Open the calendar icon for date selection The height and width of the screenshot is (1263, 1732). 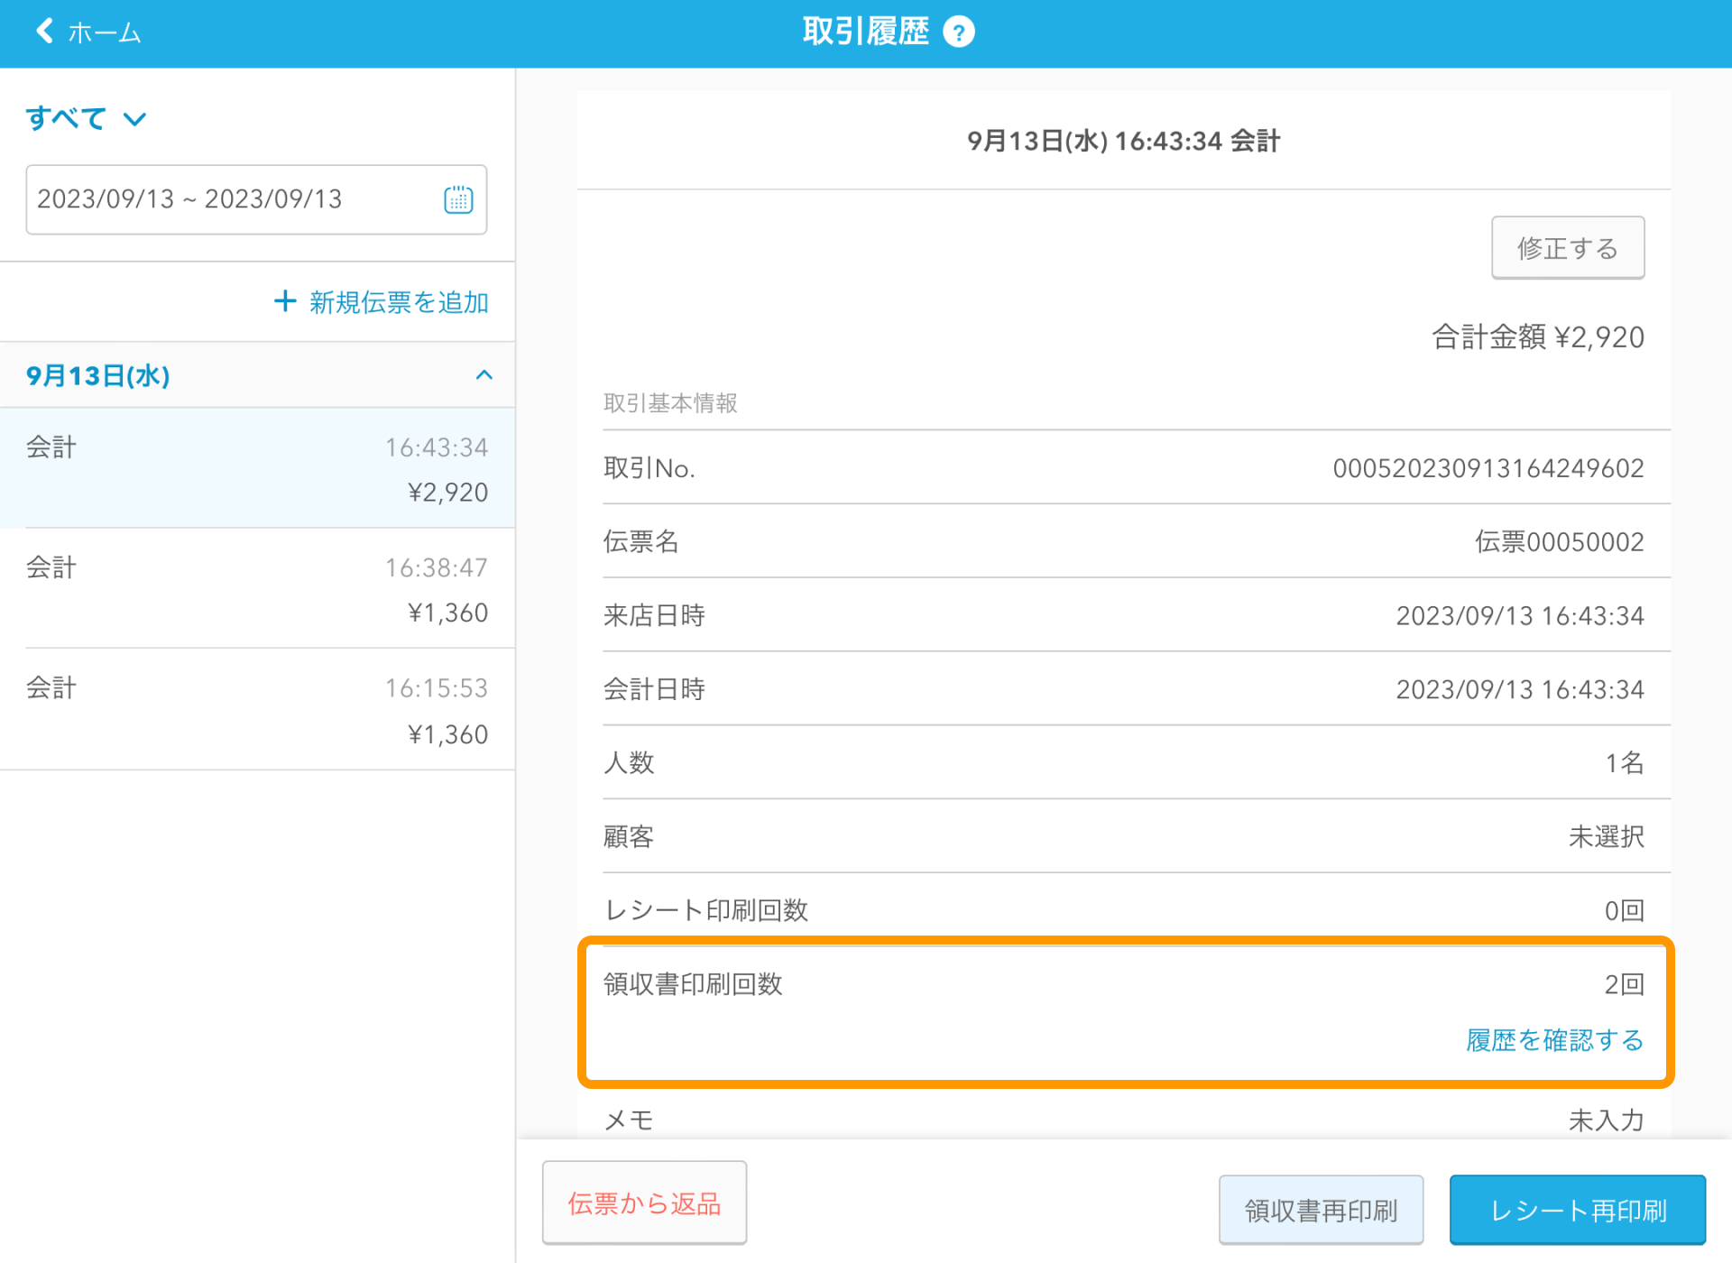[458, 199]
